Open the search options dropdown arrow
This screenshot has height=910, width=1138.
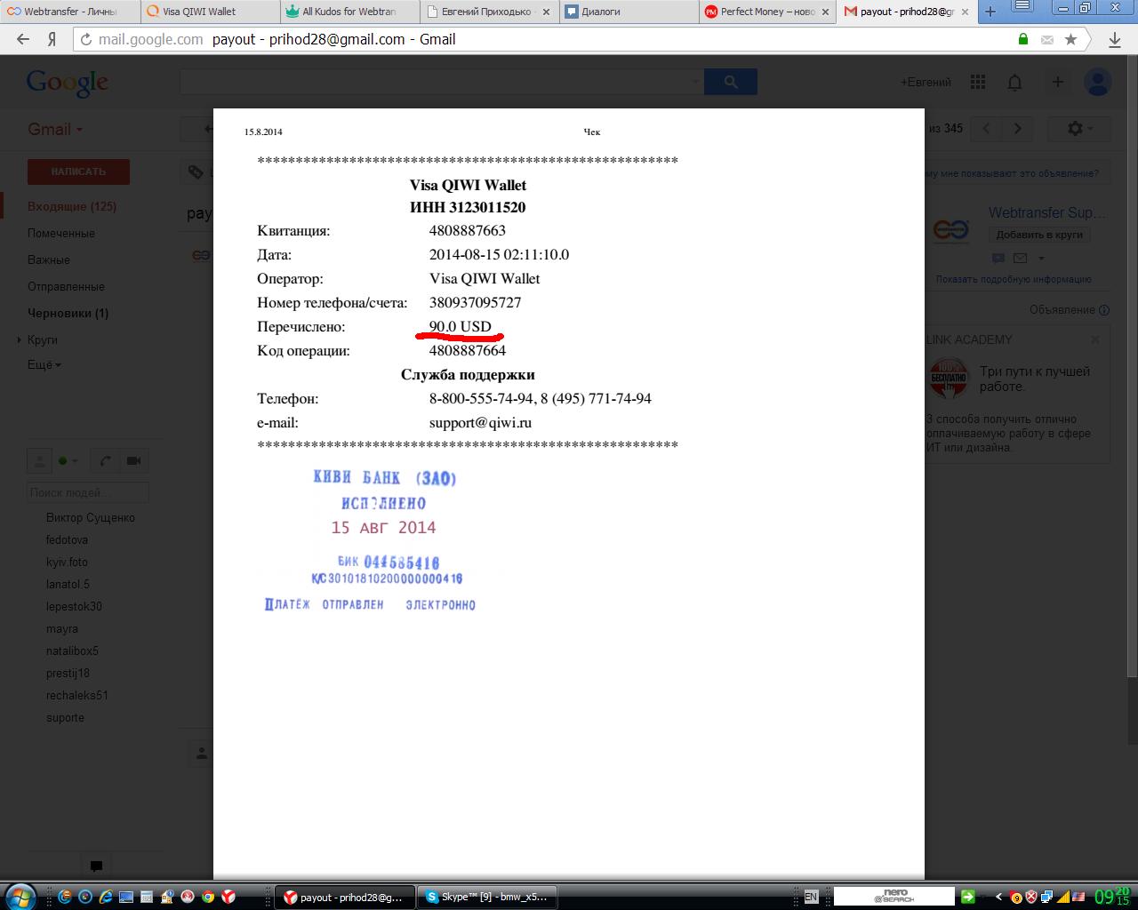point(695,82)
